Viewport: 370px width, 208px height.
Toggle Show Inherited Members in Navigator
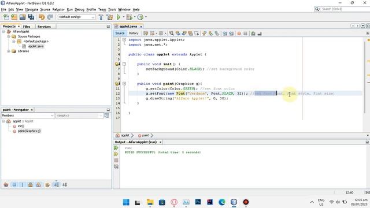tap(6, 185)
